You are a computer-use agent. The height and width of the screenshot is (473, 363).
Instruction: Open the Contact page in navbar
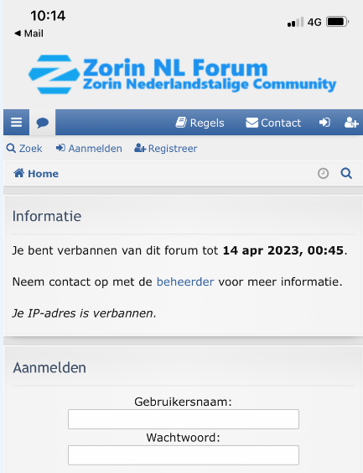[x=273, y=123]
